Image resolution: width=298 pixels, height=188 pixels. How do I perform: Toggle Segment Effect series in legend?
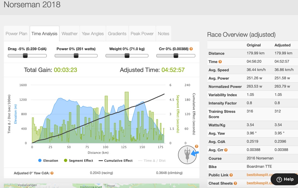[79, 160]
